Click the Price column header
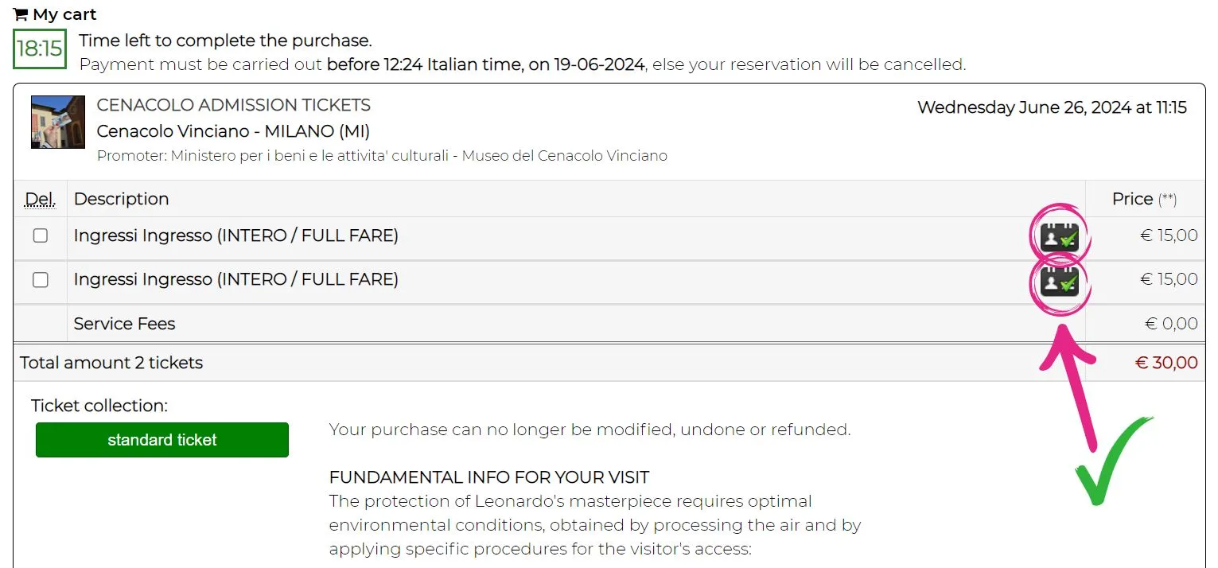Image resolution: width=1218 pixels, height=568 pixels. click(x=1132, y=199)
